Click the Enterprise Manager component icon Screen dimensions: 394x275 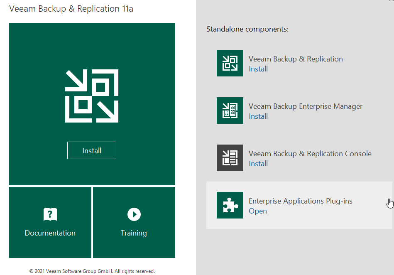(230, 110)
